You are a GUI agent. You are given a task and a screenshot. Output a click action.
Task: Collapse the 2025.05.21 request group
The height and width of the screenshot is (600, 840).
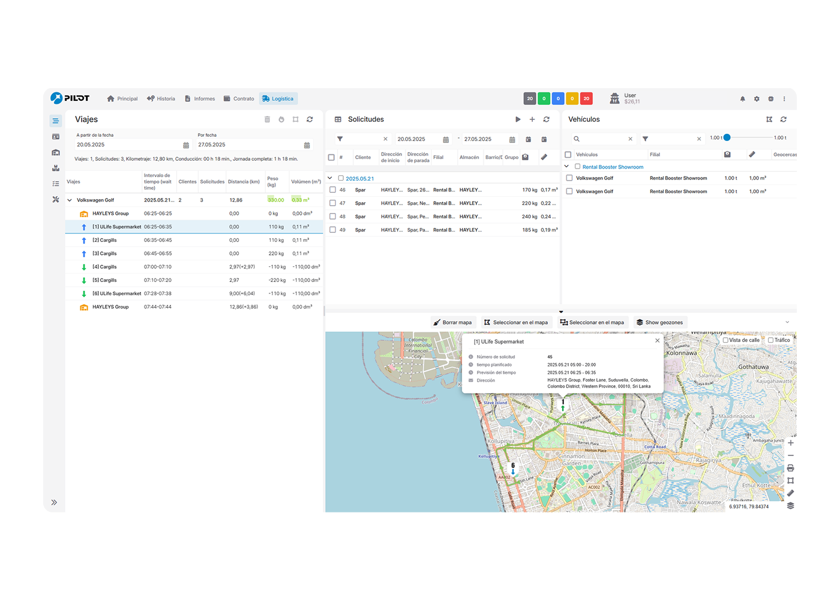point(330,178)
